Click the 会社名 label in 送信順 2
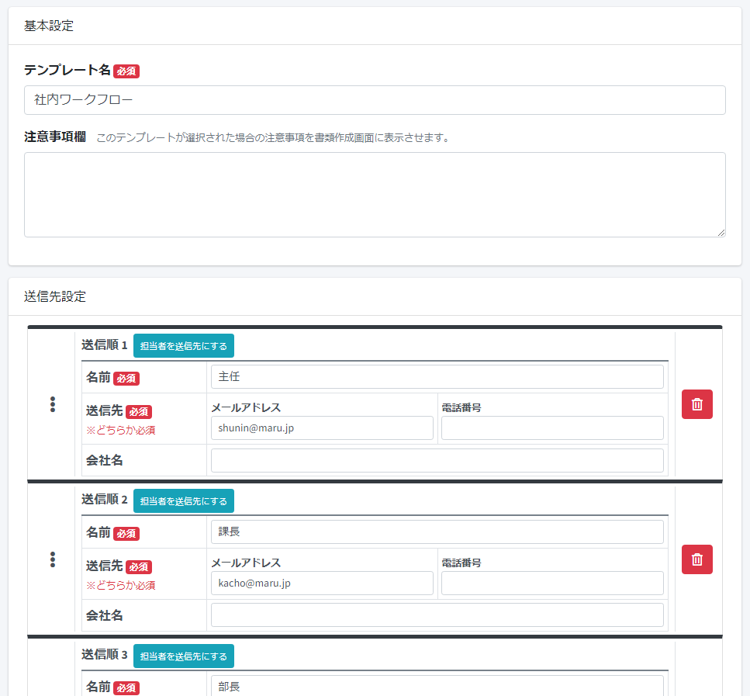The width and height of the screenshot is (750, 696). click(104, 615)
